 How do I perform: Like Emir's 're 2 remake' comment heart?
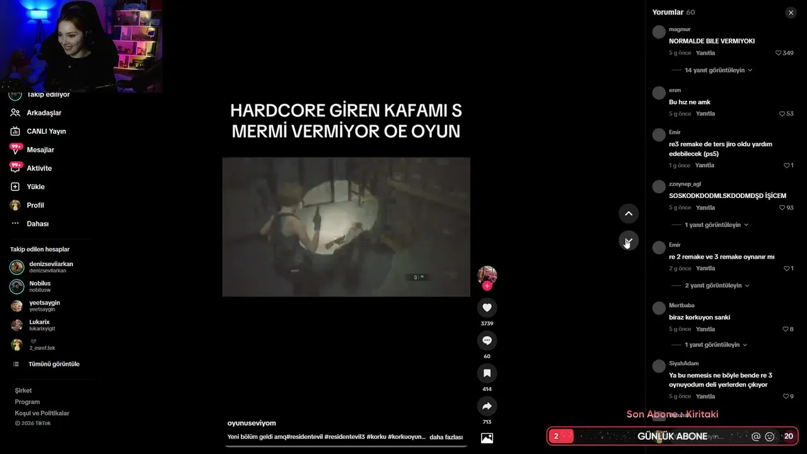coord(786,268)
